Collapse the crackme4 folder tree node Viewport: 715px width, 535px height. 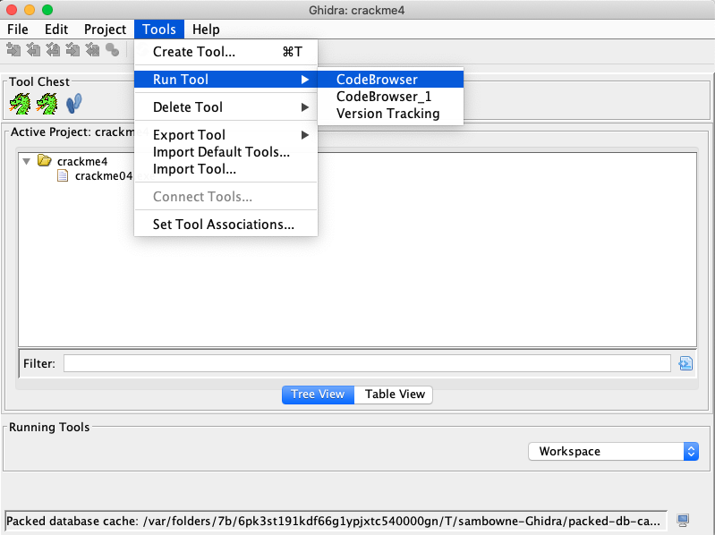pyautogui.click(x=27, y=161)
